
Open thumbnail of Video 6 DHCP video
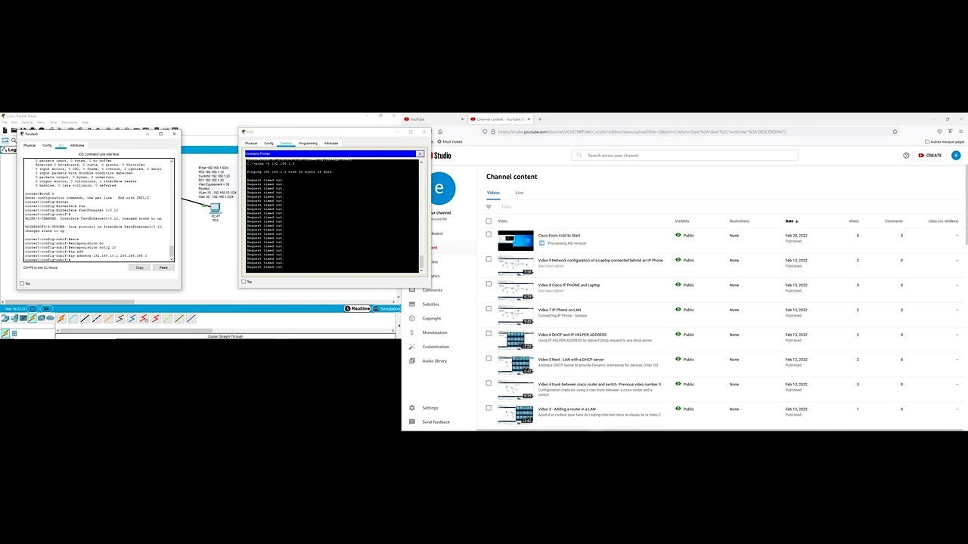click(516, 340)
